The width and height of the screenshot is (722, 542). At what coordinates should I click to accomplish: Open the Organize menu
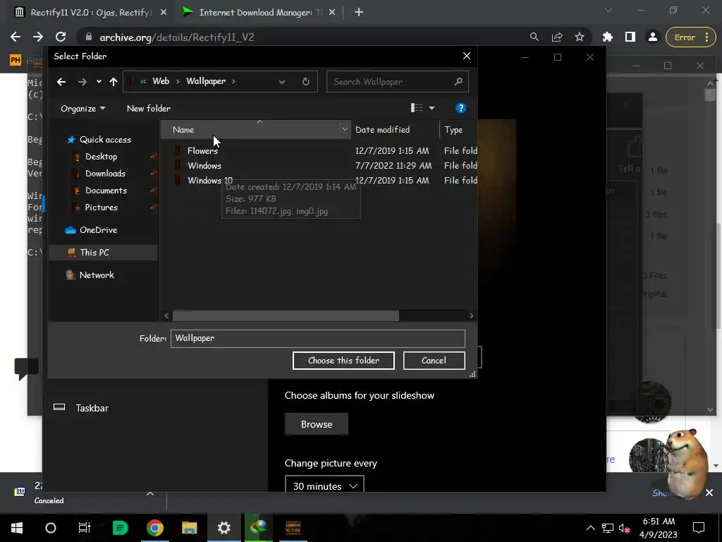83,108
